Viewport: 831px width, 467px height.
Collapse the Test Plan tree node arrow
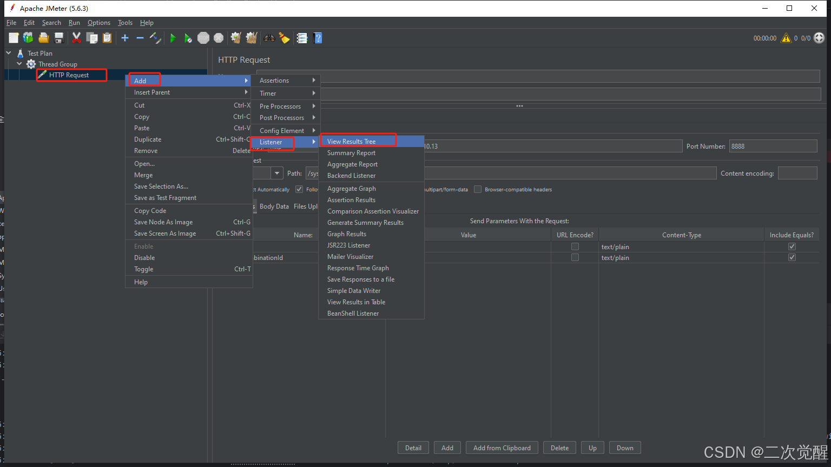9,53
